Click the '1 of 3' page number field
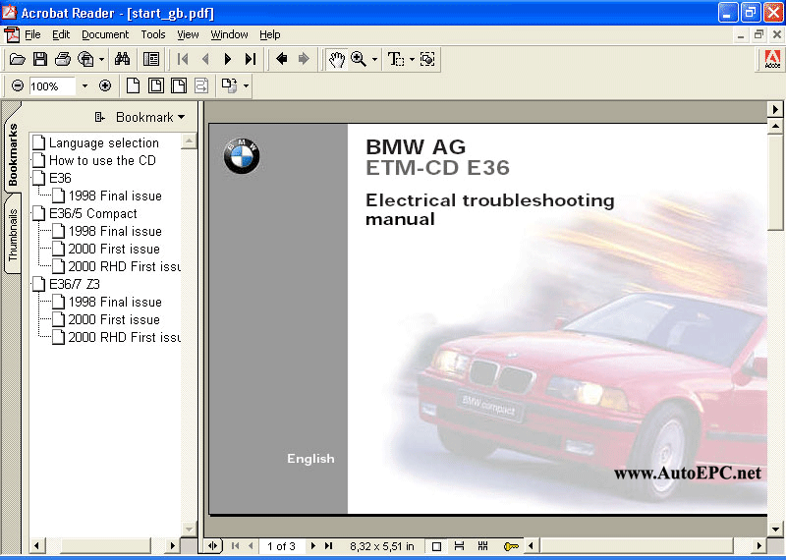 pos(281,546)
